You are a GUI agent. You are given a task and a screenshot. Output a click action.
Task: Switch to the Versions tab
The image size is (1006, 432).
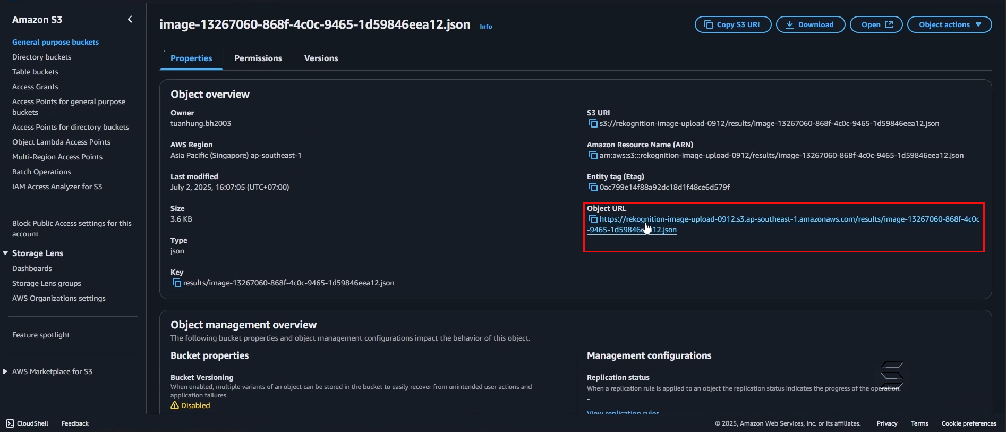[x=321, y=58]
